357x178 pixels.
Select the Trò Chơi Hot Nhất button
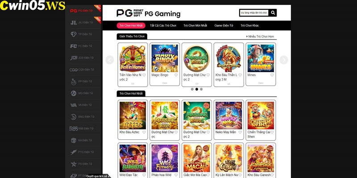click(131, 25)
